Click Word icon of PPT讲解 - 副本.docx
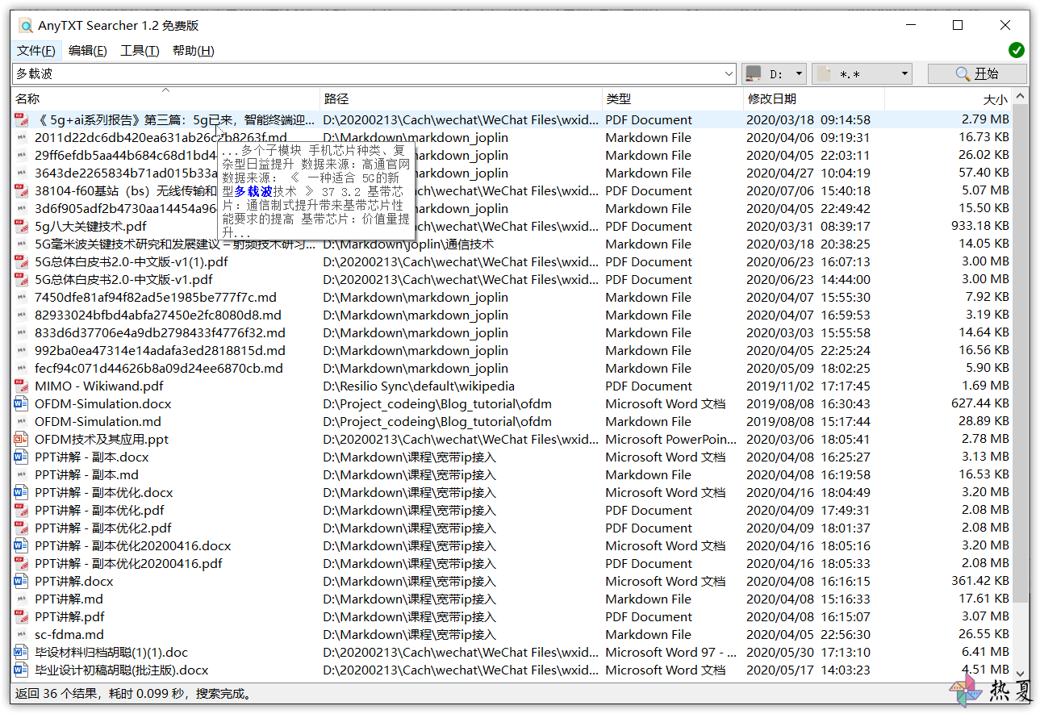Image resolution: width=1040 pixels, height=714 pixels. coord(22,457)
